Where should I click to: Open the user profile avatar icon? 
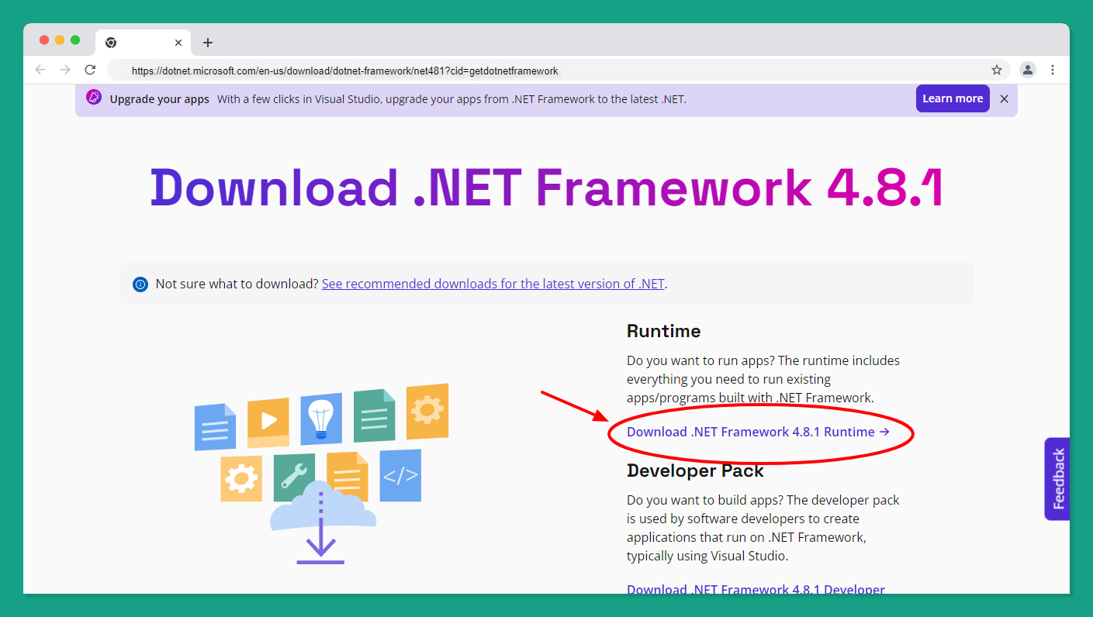[1028, 70]
